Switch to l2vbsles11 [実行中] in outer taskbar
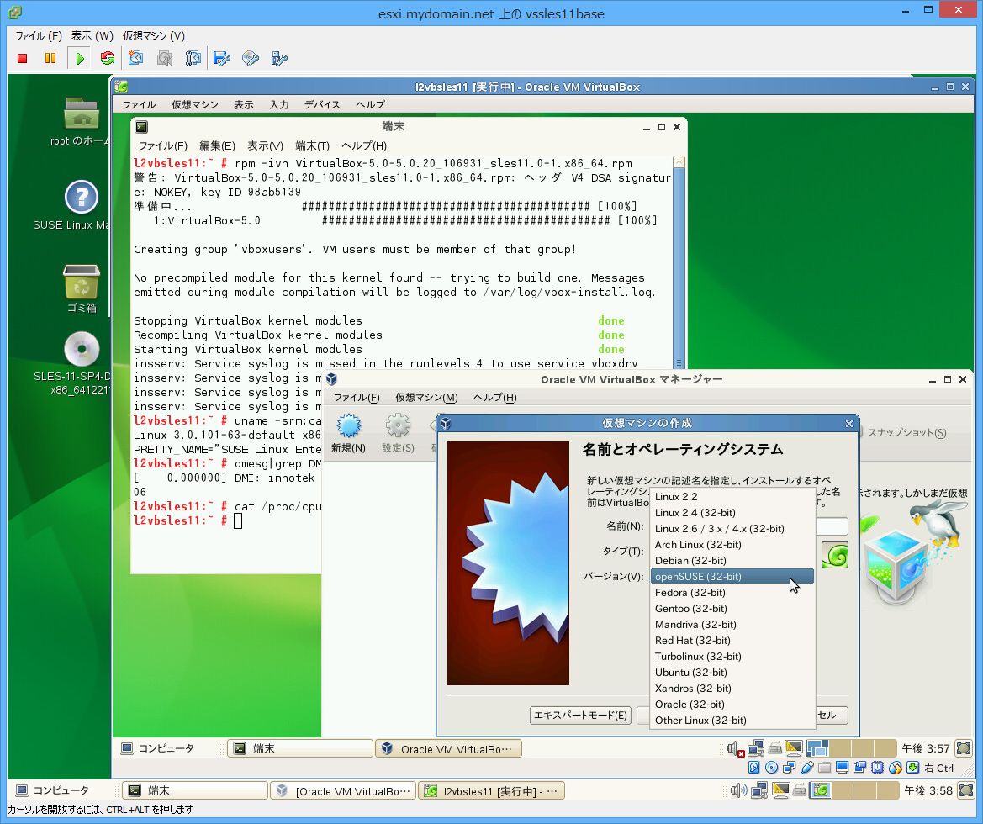This screenshot has height=824, width=983. 491,790
